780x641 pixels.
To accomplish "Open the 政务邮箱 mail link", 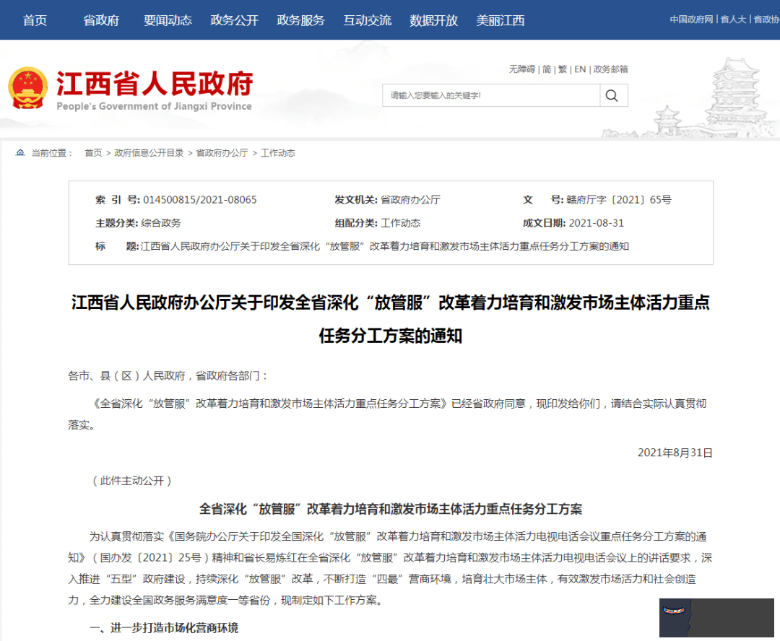I will pos(610,69).
